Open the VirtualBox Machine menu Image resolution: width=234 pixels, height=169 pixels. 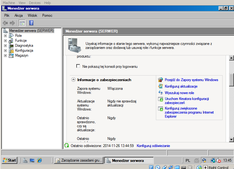pos(9,3)
